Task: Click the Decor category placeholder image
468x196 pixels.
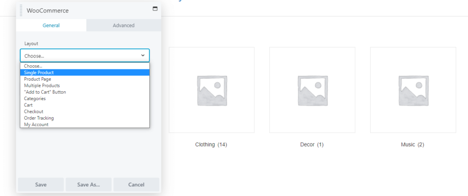Action: 312,90
